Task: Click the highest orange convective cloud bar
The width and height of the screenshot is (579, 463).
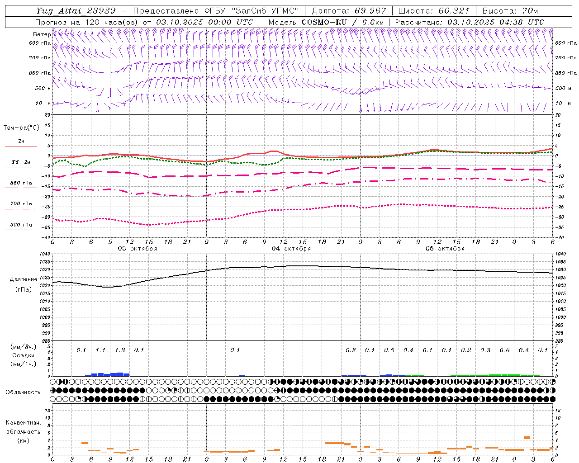Action: point(527,438)
